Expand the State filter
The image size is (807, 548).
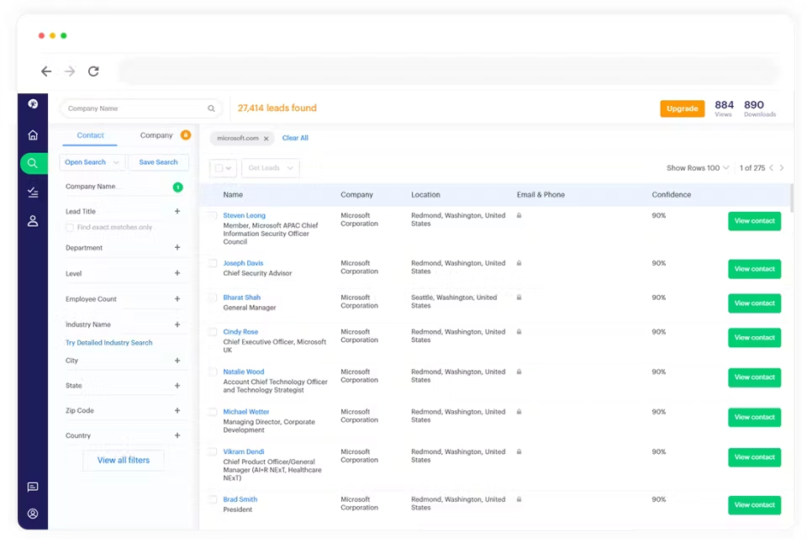(x=177, y=386)
